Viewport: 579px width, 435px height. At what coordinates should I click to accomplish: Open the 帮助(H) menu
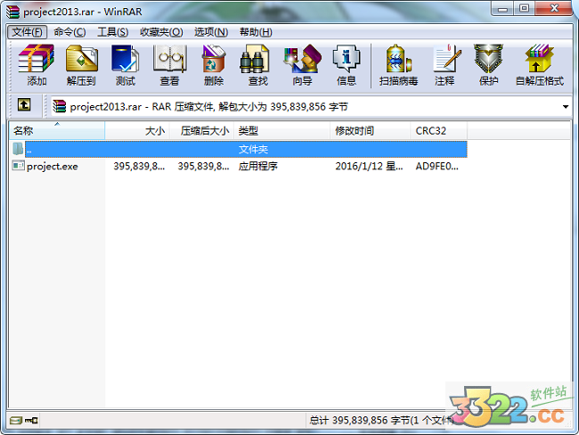coord(256,32)
